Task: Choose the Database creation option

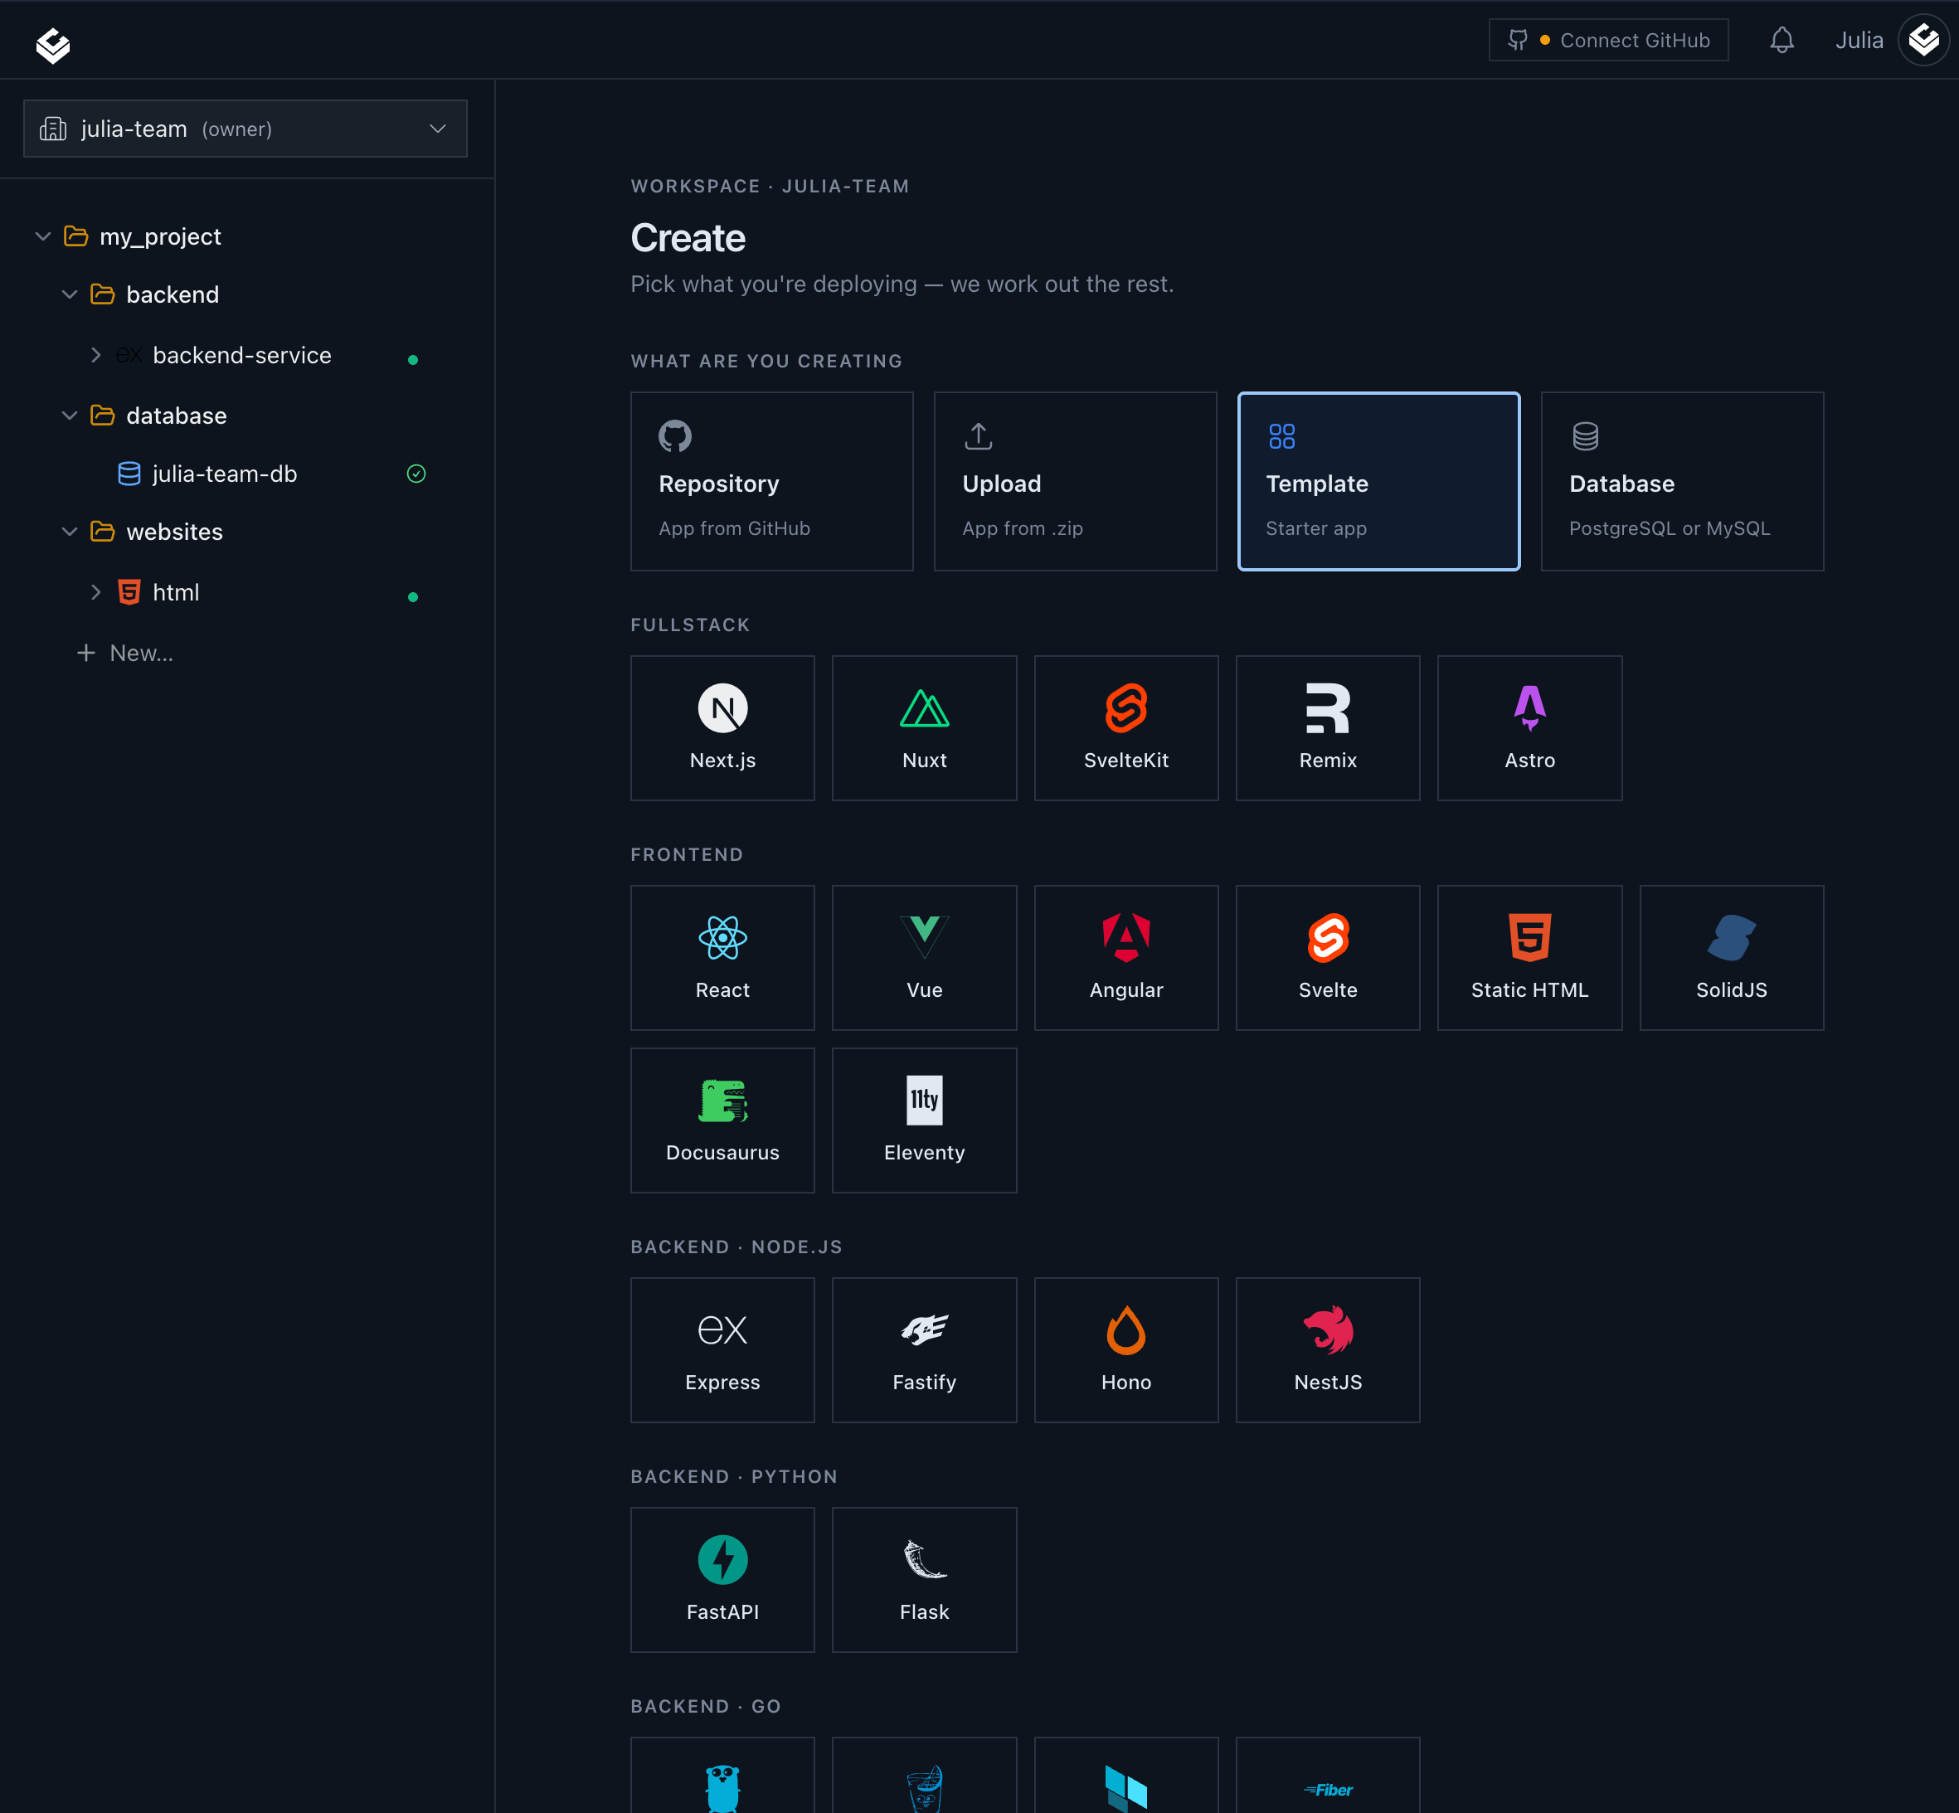Action: (x=1681, y=482)
